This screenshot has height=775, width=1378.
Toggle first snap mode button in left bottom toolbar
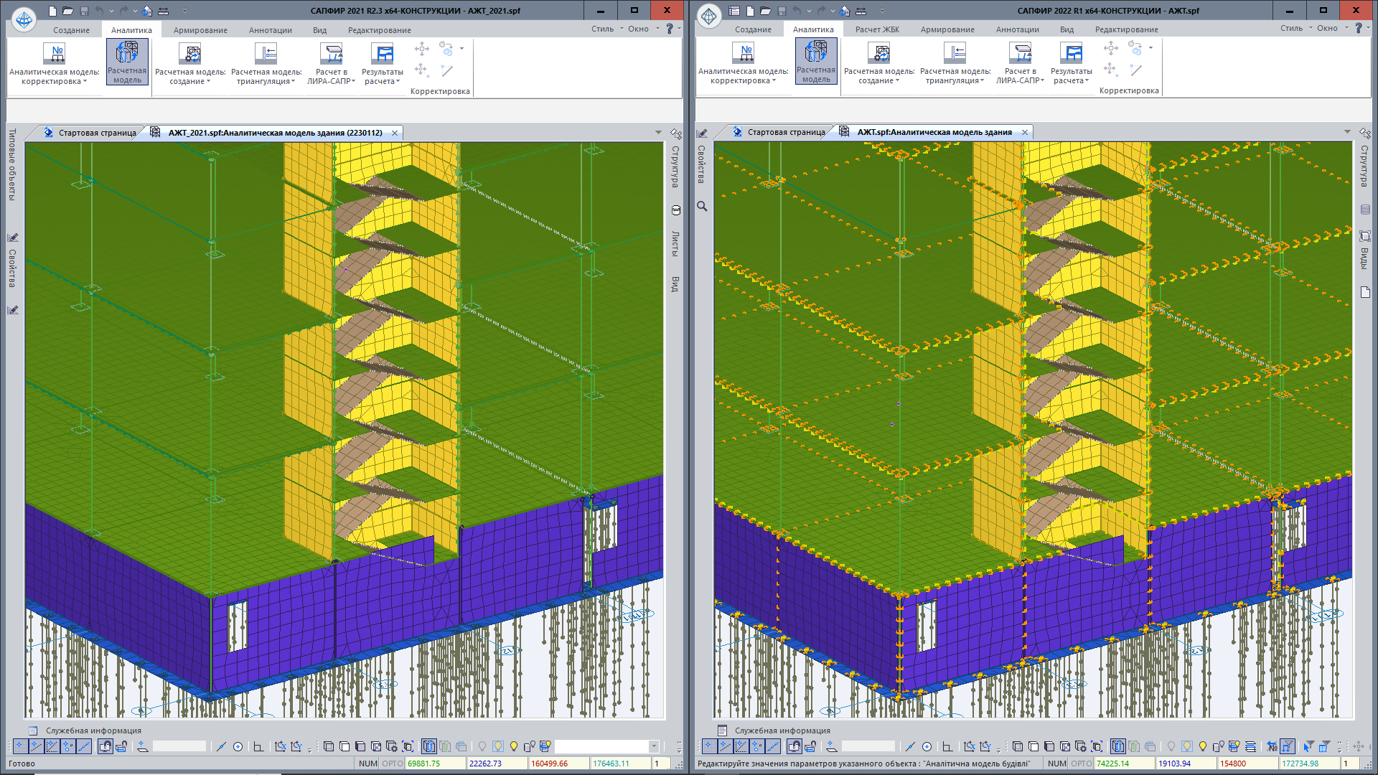point(20,746)
